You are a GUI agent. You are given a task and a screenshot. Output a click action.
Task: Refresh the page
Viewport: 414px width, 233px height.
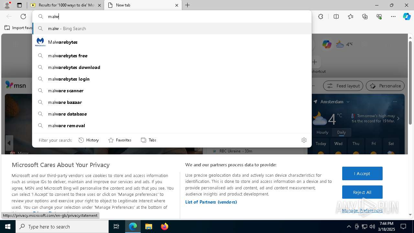(x=23, y=17)
